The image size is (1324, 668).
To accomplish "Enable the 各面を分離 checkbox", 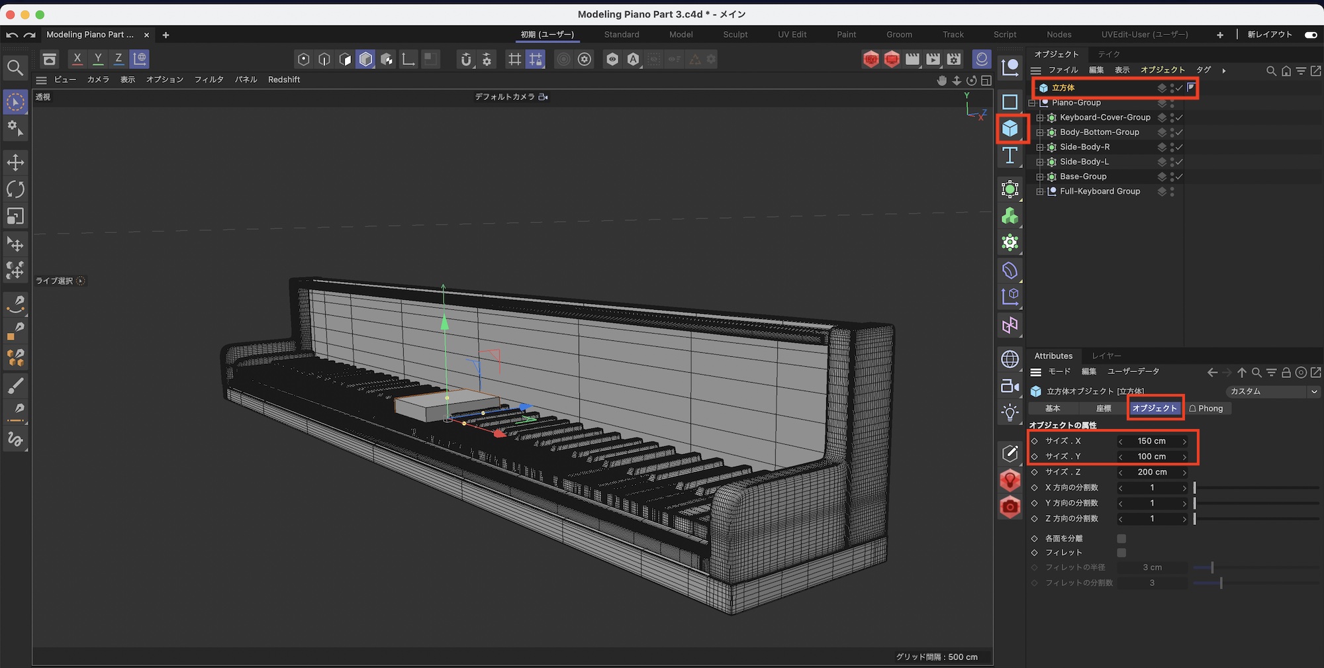I will click(1121, 538).
